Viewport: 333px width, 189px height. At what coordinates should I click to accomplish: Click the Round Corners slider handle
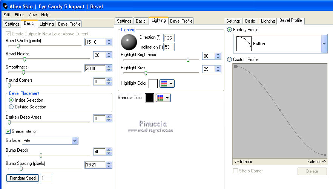(x=9, y=85)
